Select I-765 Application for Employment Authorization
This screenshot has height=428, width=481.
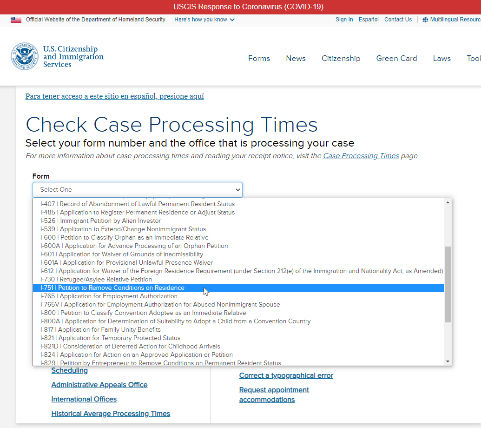click(238, 296)
